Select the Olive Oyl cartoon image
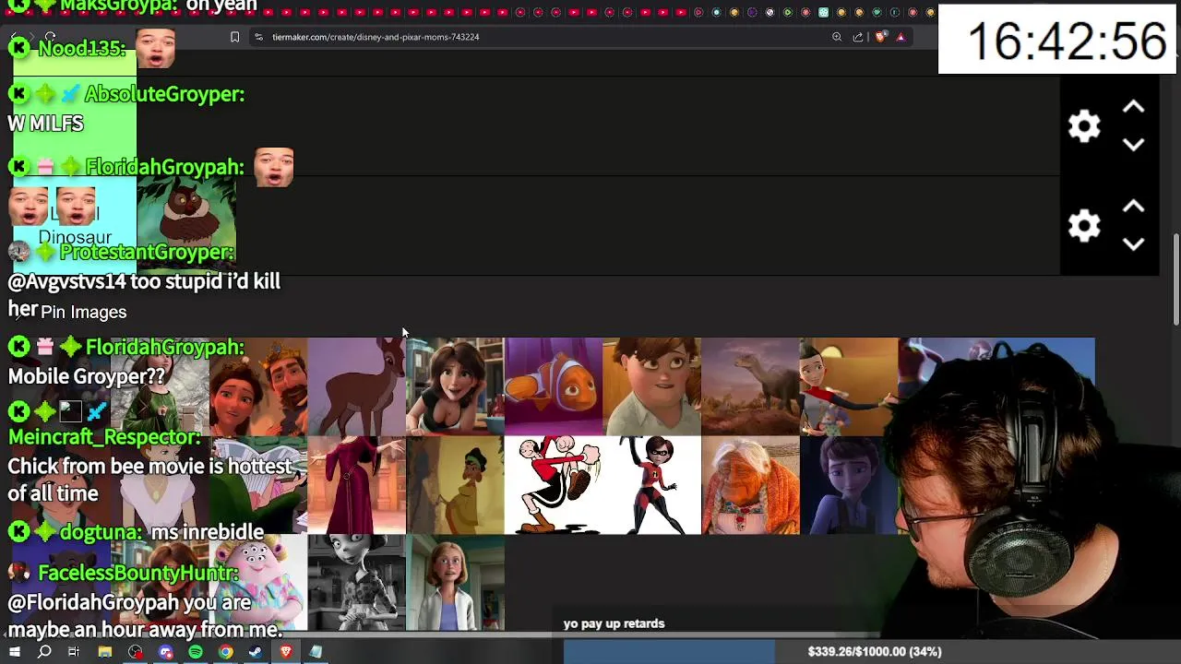This screenshot has height=664, width=1181. click(x=553, y=485)
